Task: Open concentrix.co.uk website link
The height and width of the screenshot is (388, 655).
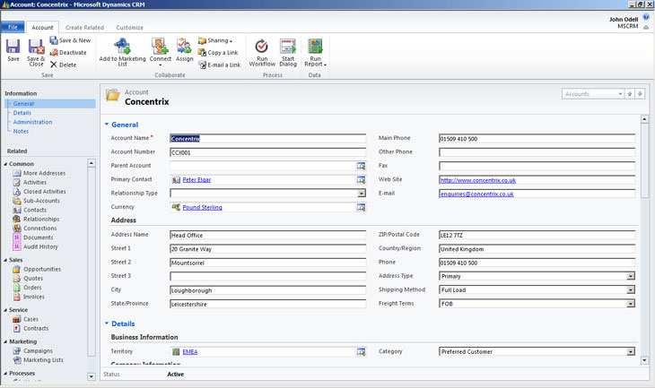Action: pos(478,180)
